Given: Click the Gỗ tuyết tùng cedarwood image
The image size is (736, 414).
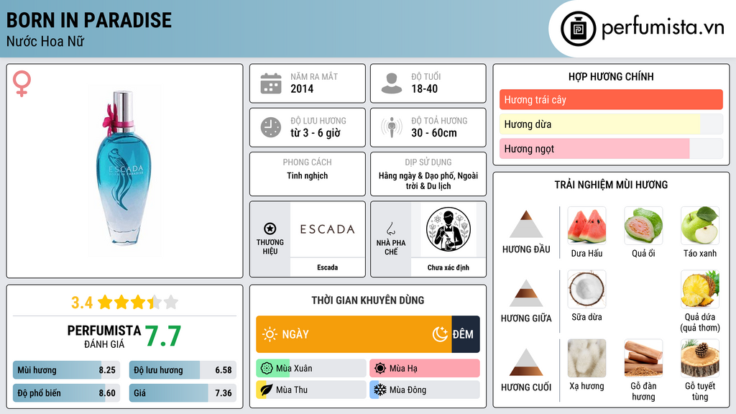Looking at the screenshot, I should [700, 359].
